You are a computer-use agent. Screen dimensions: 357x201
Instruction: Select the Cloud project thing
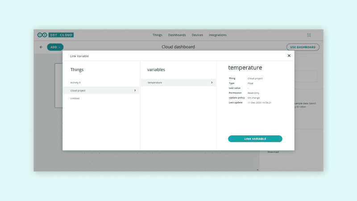pyautogui.click(x=101, y=91)
